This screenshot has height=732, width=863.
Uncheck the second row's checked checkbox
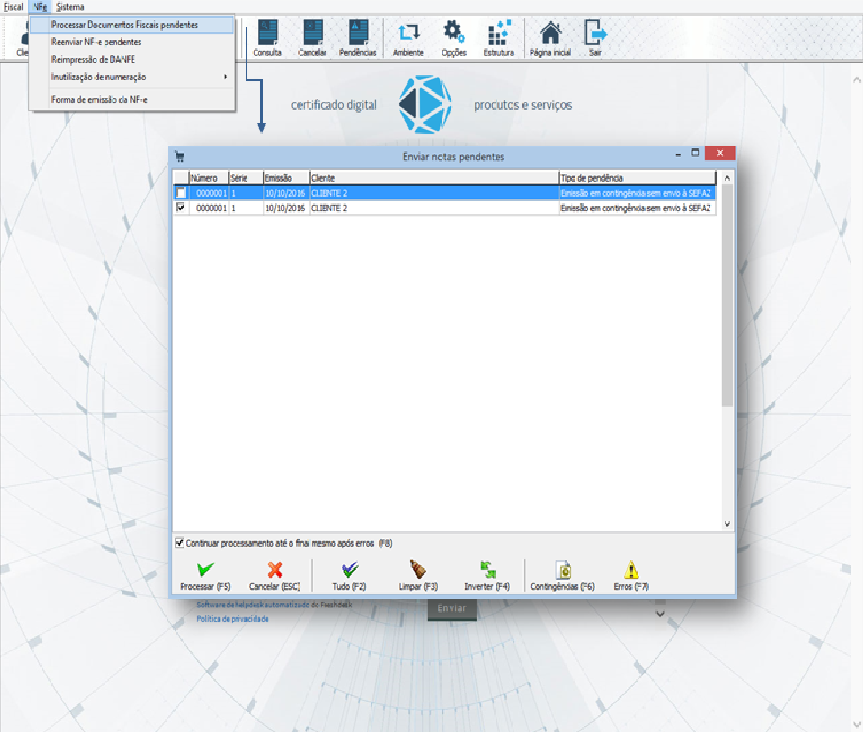coord(181,208)
